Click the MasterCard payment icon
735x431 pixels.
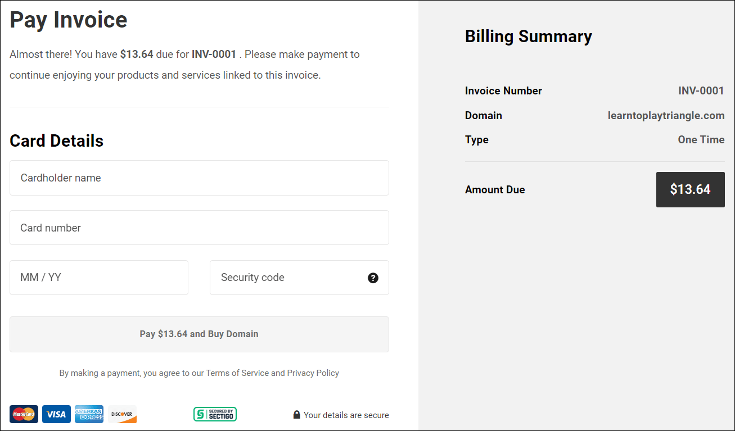(24, 414)
